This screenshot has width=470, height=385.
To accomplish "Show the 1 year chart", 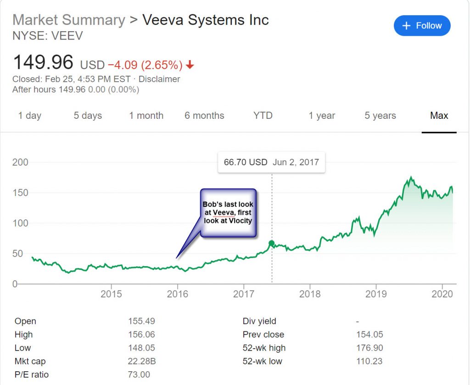I will click(x=322, y=116).
